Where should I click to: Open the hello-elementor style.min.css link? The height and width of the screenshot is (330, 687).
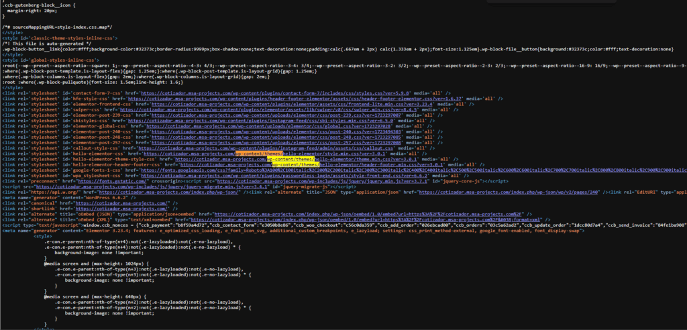(x=264, y=154)
